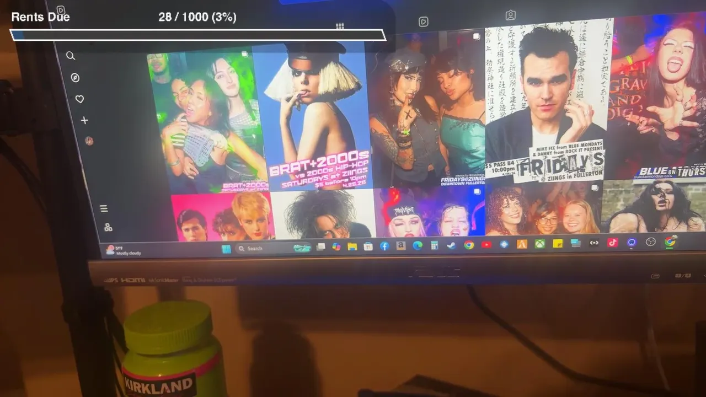Launch Facebook from the taskbar

384,246
